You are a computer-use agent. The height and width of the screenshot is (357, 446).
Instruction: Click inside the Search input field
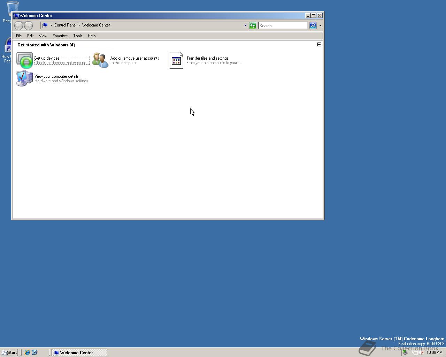click(283, 25)
